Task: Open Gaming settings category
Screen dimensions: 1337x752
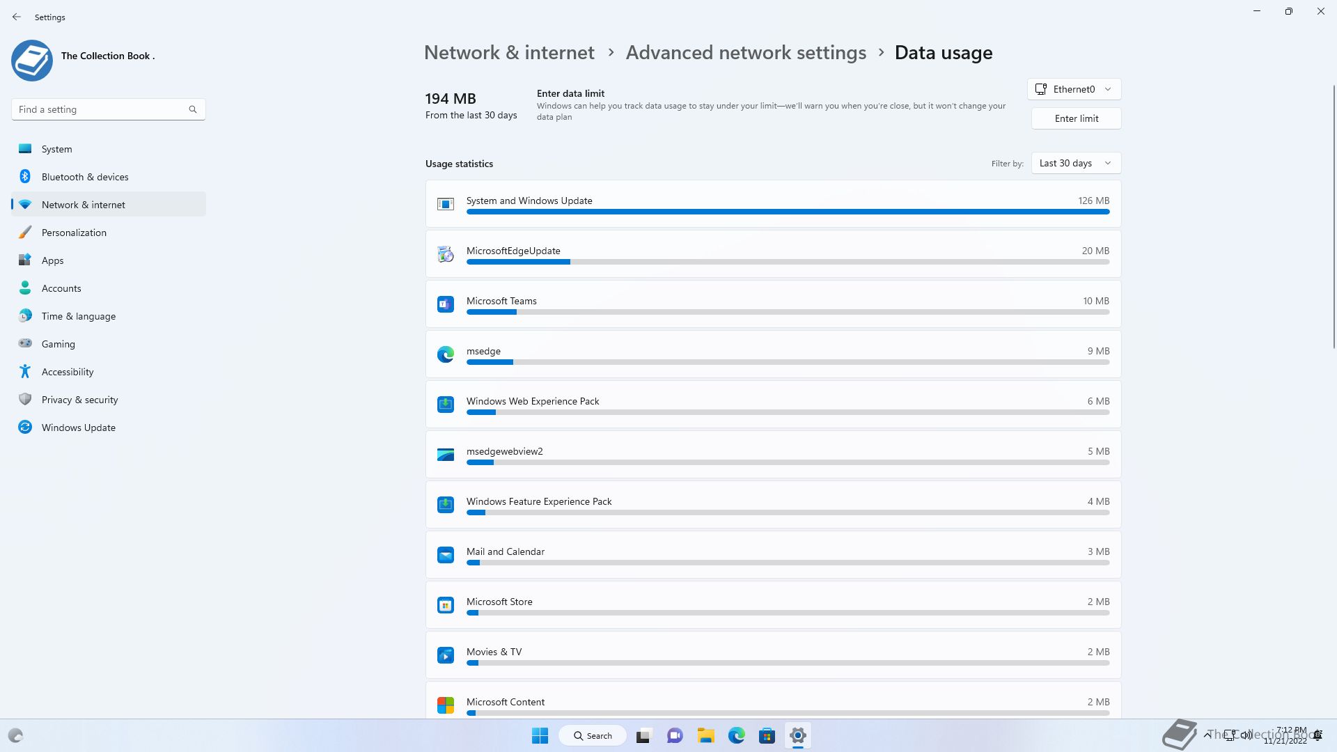Action: point(109,344)
